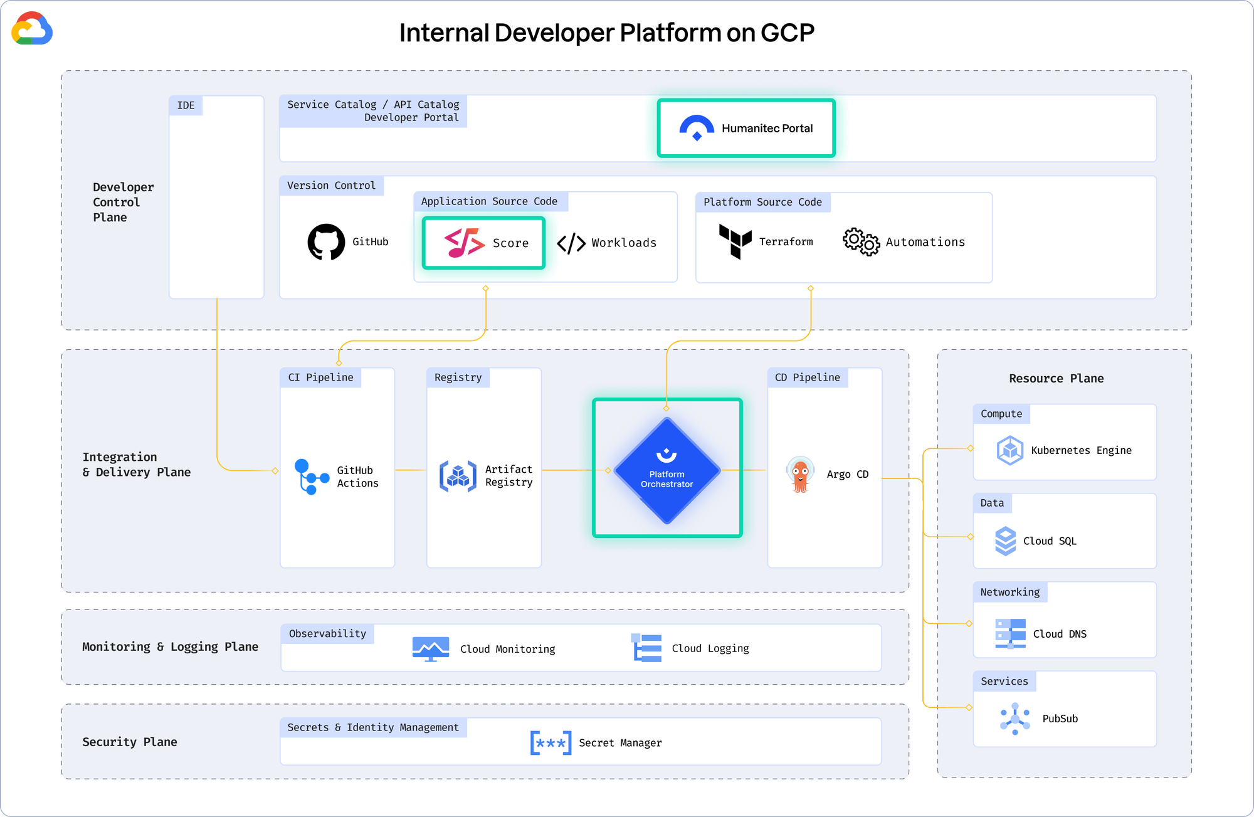Click the PubSub icon under Services
Viewport: 1254px width, 817px height.
(1014, 718)
